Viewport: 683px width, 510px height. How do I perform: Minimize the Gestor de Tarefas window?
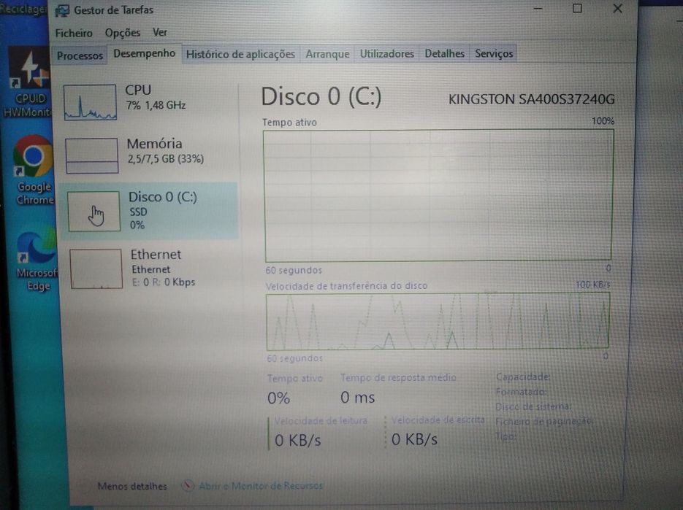coord(538,8)
